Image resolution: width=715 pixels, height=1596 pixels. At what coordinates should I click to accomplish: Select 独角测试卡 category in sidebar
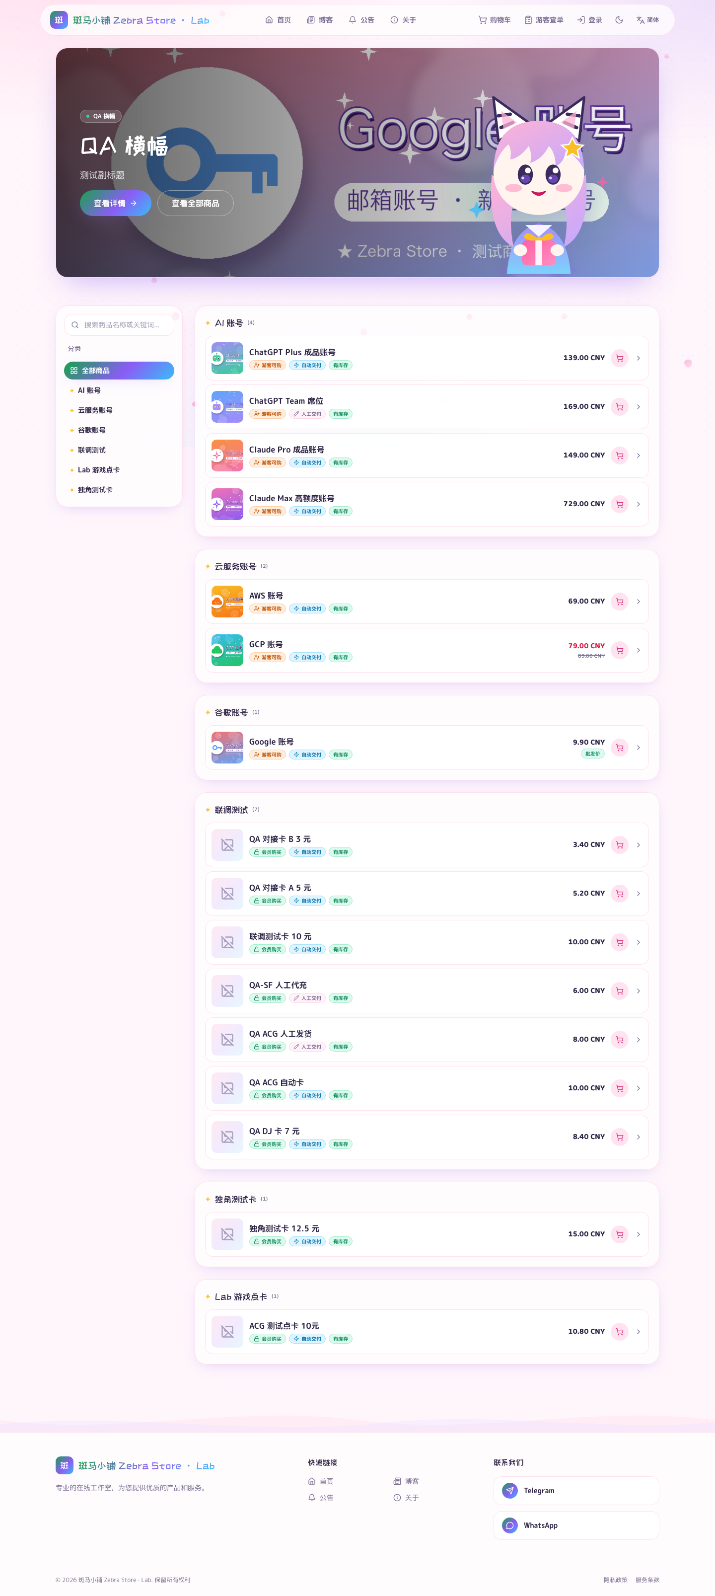(119, 489)
